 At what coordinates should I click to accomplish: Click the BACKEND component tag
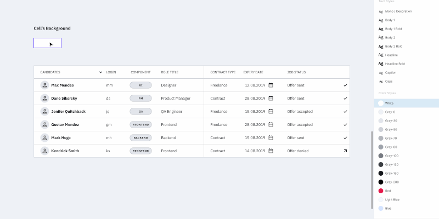tap(140, 138)
